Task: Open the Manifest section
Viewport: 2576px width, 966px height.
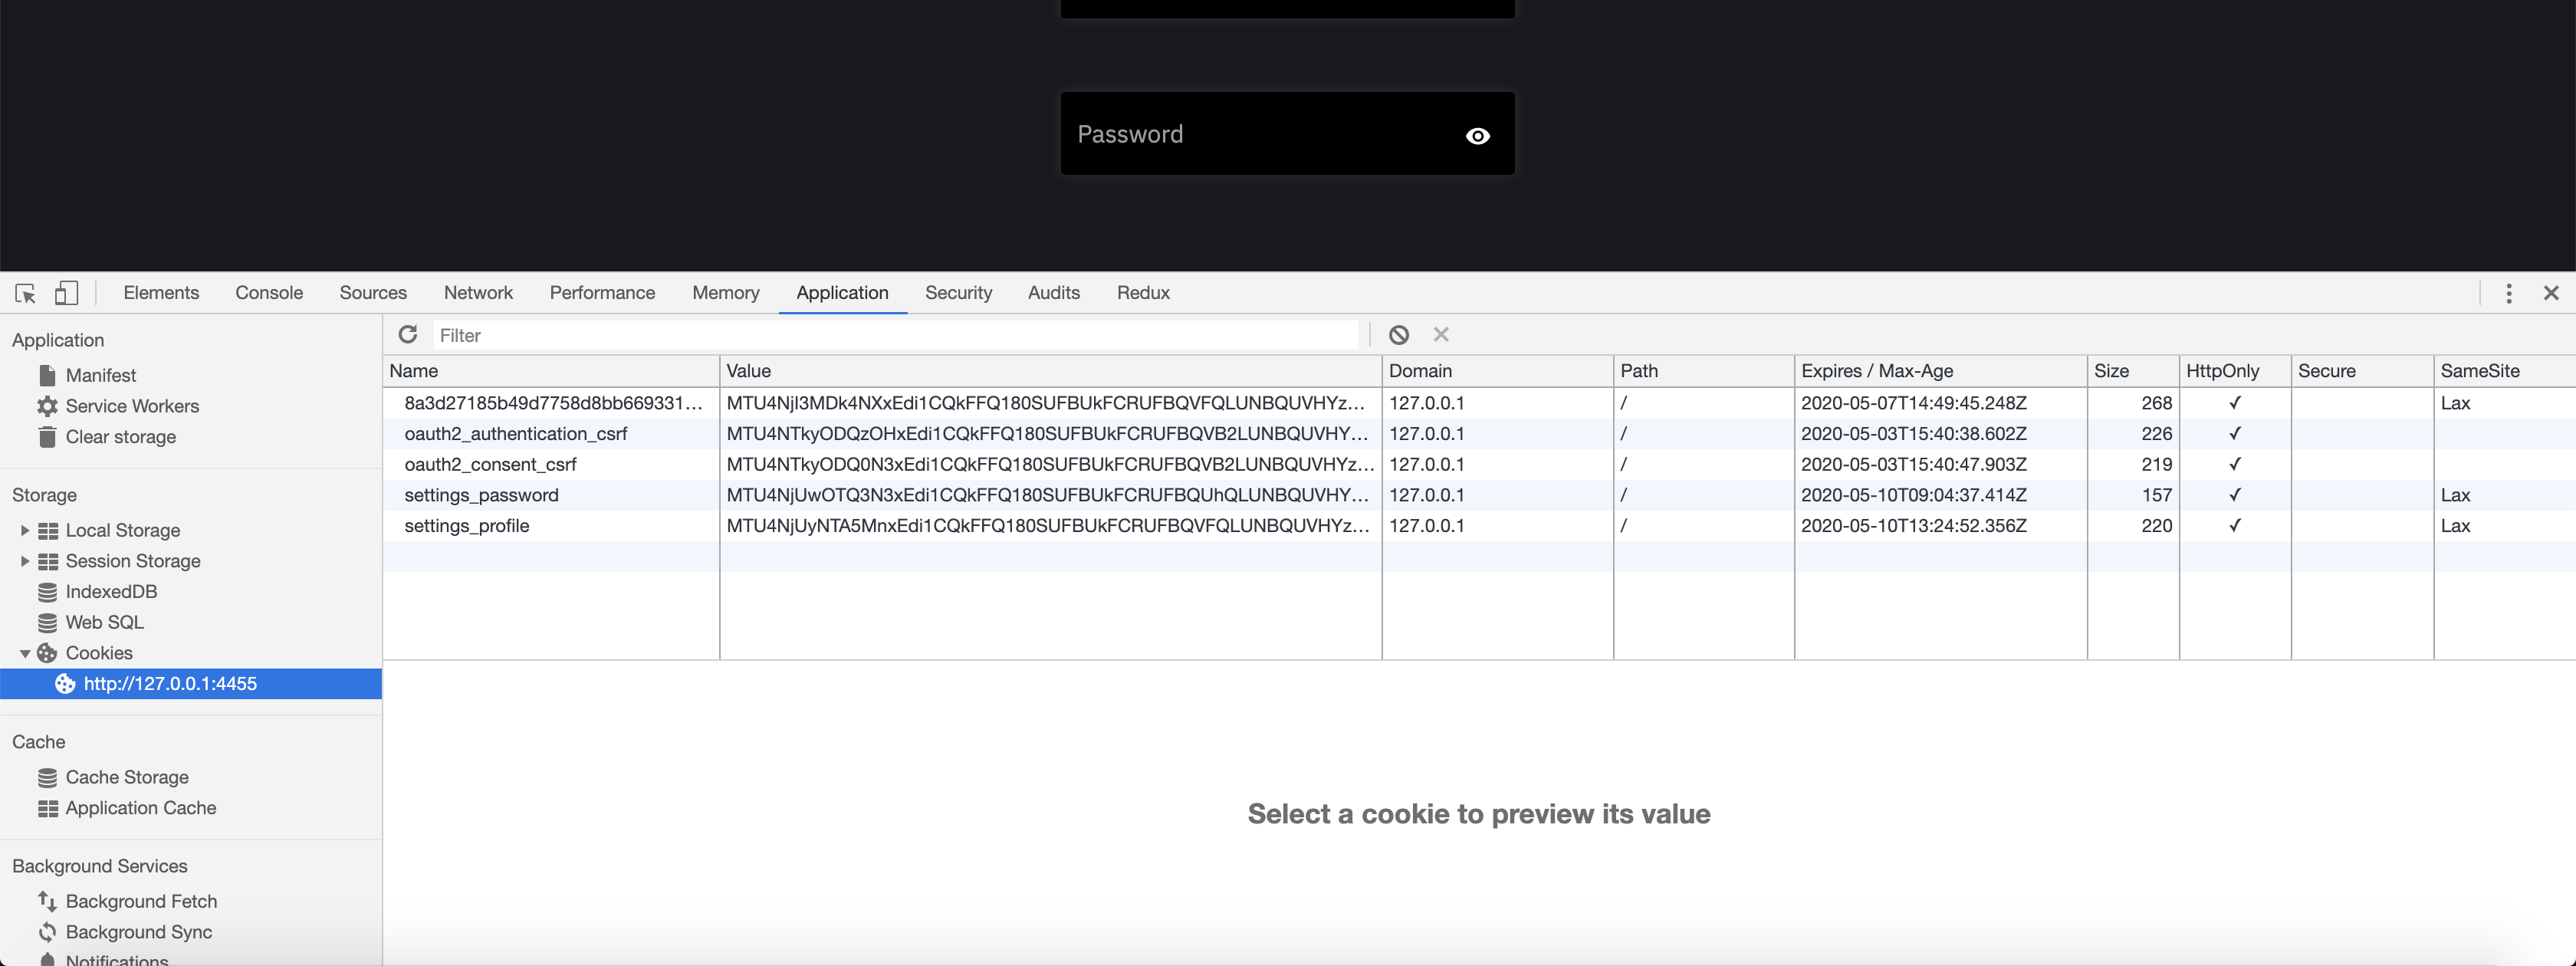Action: 100,375
